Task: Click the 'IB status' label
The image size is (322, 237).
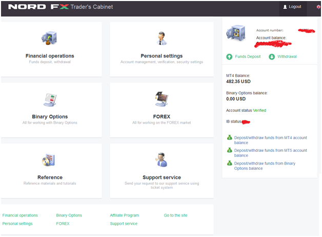Action: [x=233, y=122]
